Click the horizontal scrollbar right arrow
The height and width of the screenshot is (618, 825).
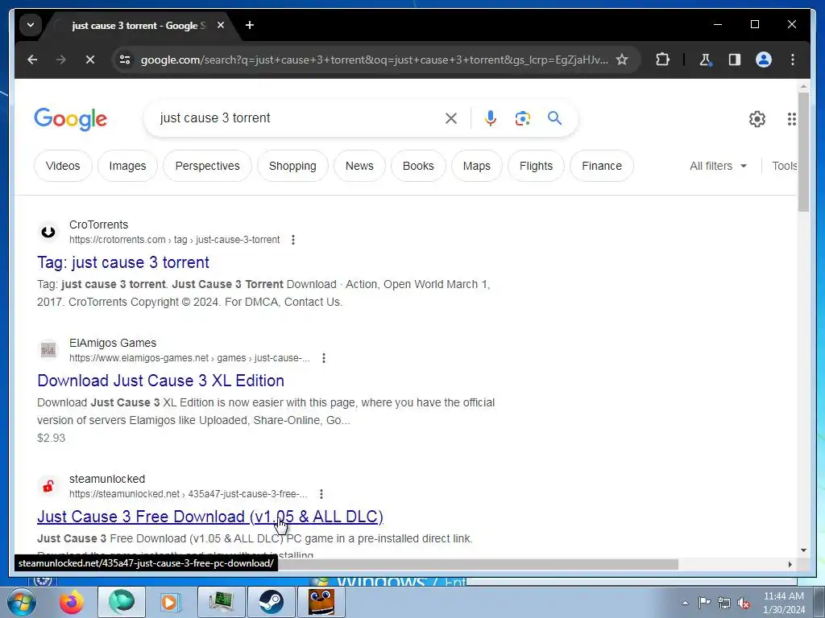click(790, 564)
